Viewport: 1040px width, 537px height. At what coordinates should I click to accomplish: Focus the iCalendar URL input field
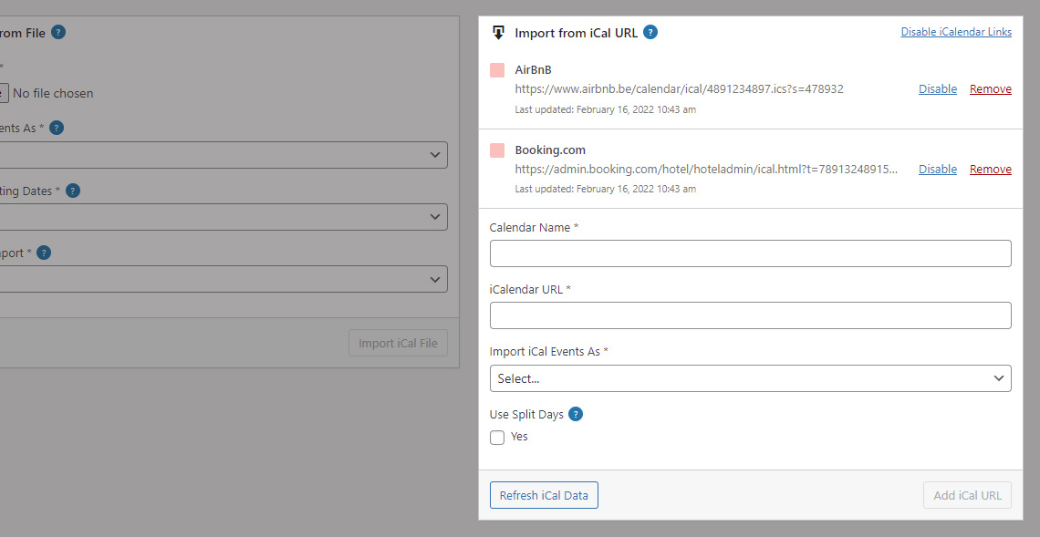[x=750, y=315]
